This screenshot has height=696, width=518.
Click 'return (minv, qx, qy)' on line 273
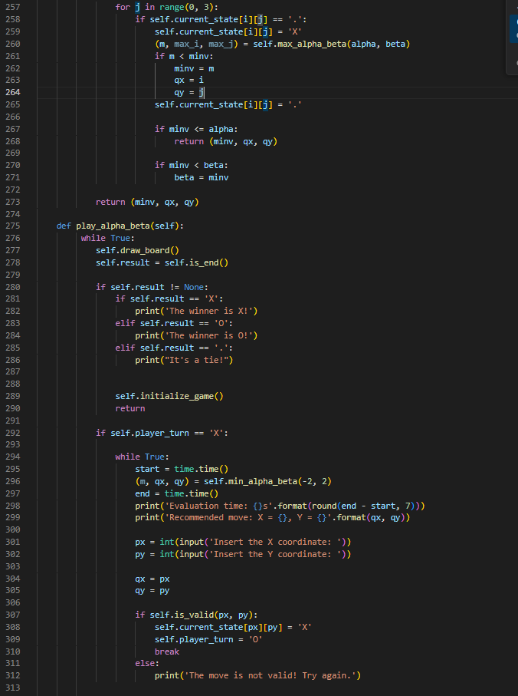pos(147,202)
